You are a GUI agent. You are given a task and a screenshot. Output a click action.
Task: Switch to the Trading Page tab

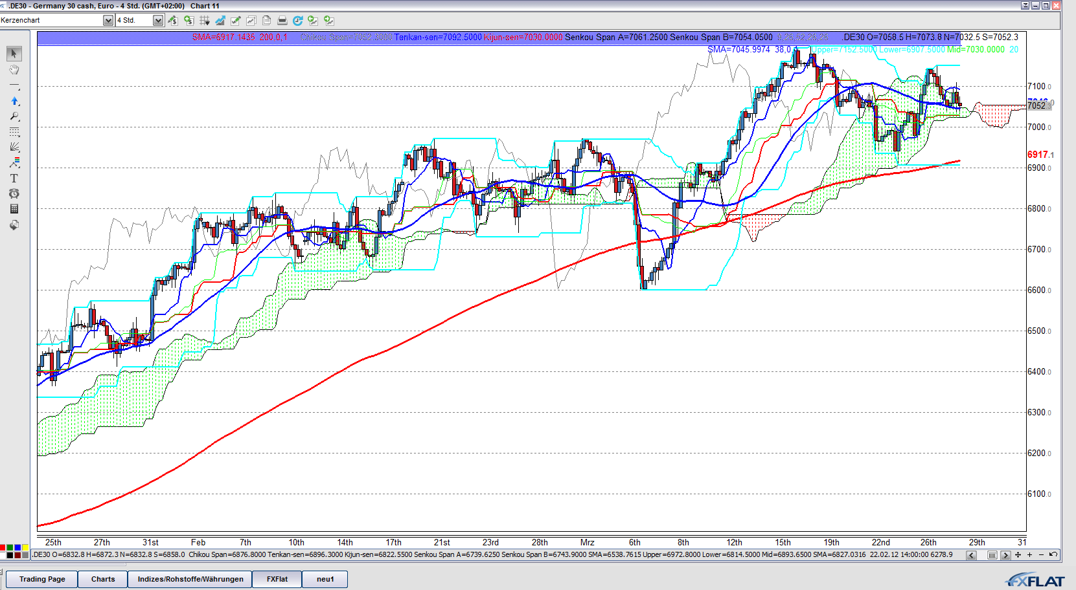(42, 579)
